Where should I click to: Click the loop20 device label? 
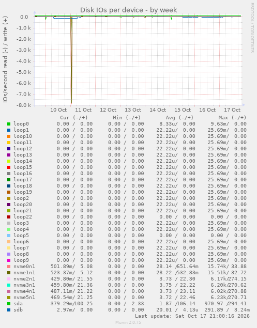[x=23, y=205]
